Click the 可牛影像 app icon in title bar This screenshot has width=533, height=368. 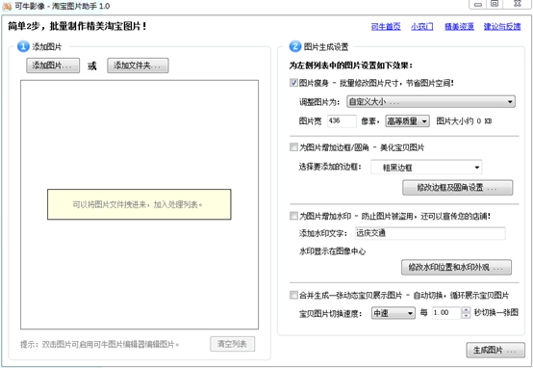(7, 7)
